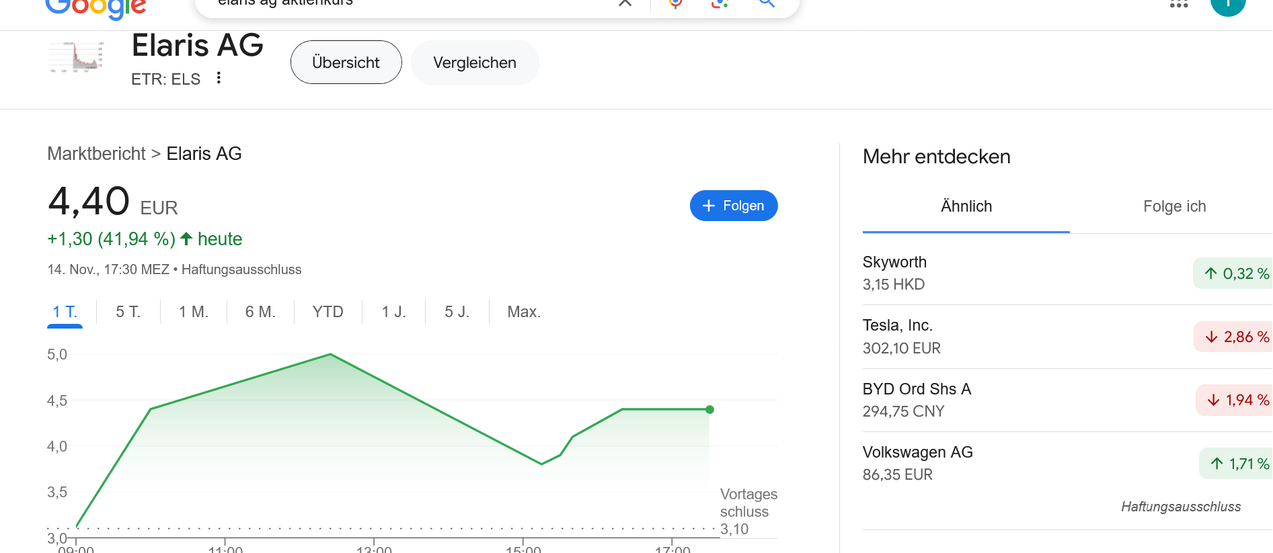Follow Elaris AG with Folgen button

(733, 206)
